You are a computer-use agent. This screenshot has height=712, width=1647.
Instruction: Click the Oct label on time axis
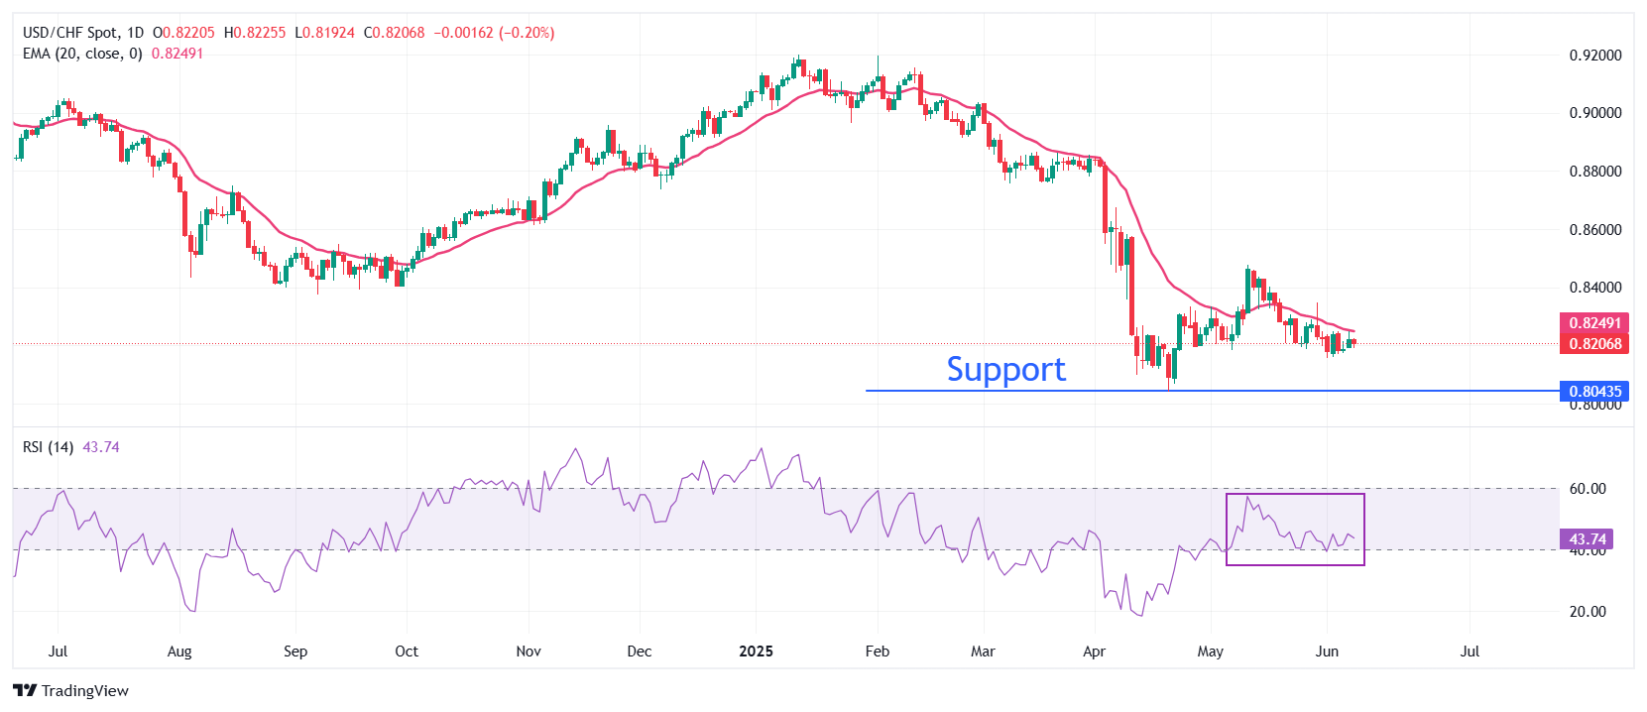tap(407, 652)
